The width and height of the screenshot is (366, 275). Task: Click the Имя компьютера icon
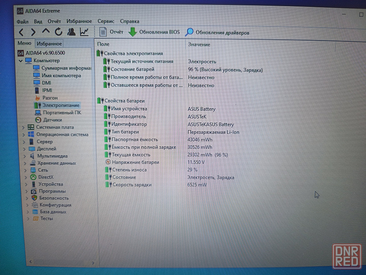[37, 76]
